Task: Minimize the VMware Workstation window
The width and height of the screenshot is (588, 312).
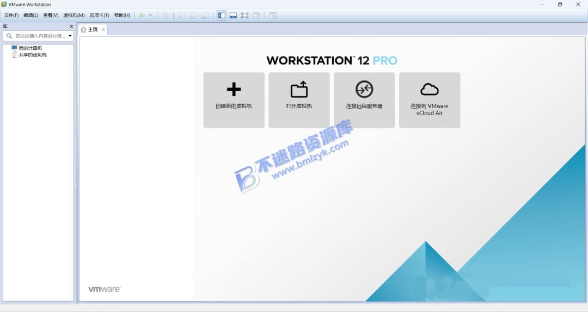Action: 542,4
